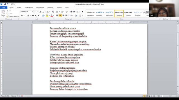Viewport: 179px width, 100px height.
Task: Click the Grow Font icon
Action: click(x=40, y=12)
